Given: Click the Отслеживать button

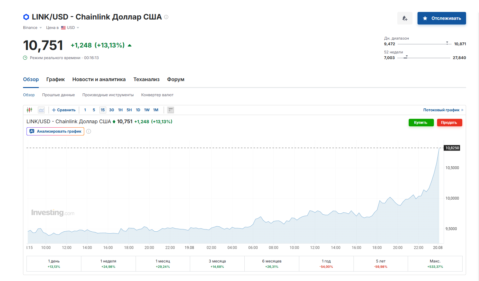Looking at the screenshot, I should [x=442, y=18].
